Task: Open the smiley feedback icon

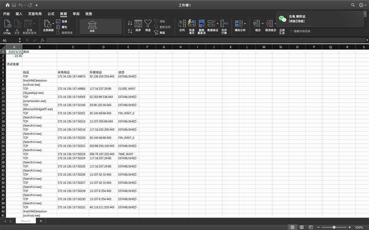Action: coord(361,5)
